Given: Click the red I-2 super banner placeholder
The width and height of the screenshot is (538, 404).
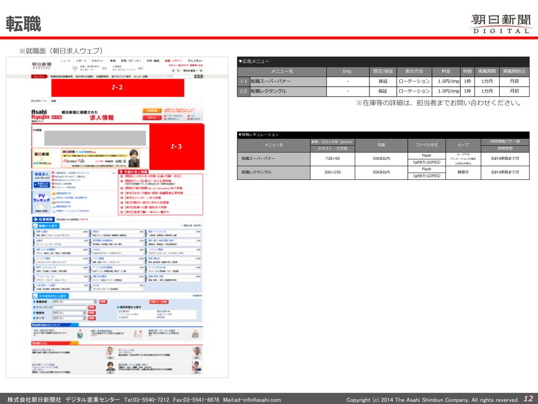Looking at the screenshot, I should tap(118, 88).
